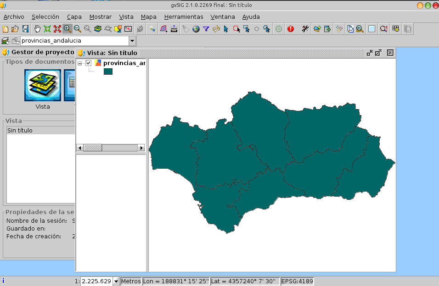Open the provincias_andalucia layer dropdown

(132, 41)
